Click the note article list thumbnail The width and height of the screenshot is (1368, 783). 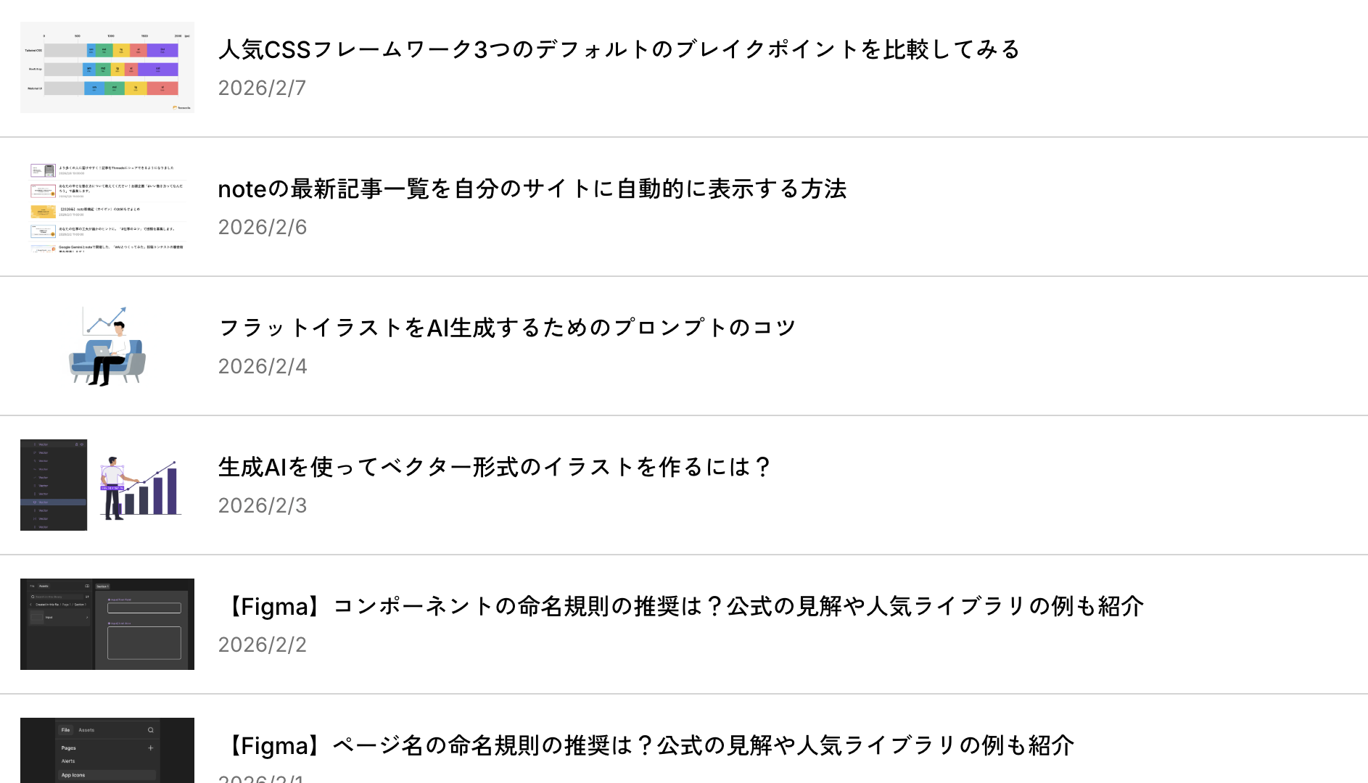[x=107, y=207]
